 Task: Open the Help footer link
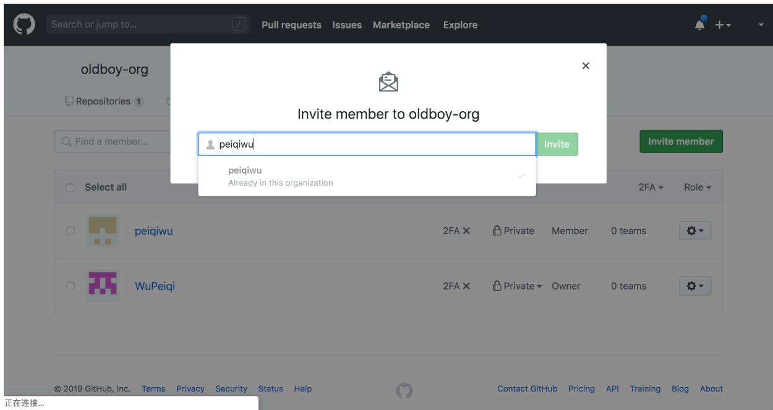[x=303, y=389]
